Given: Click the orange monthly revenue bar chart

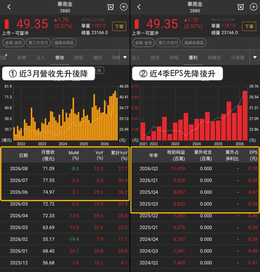Looking at the screenshot, I should click(66, 114).
